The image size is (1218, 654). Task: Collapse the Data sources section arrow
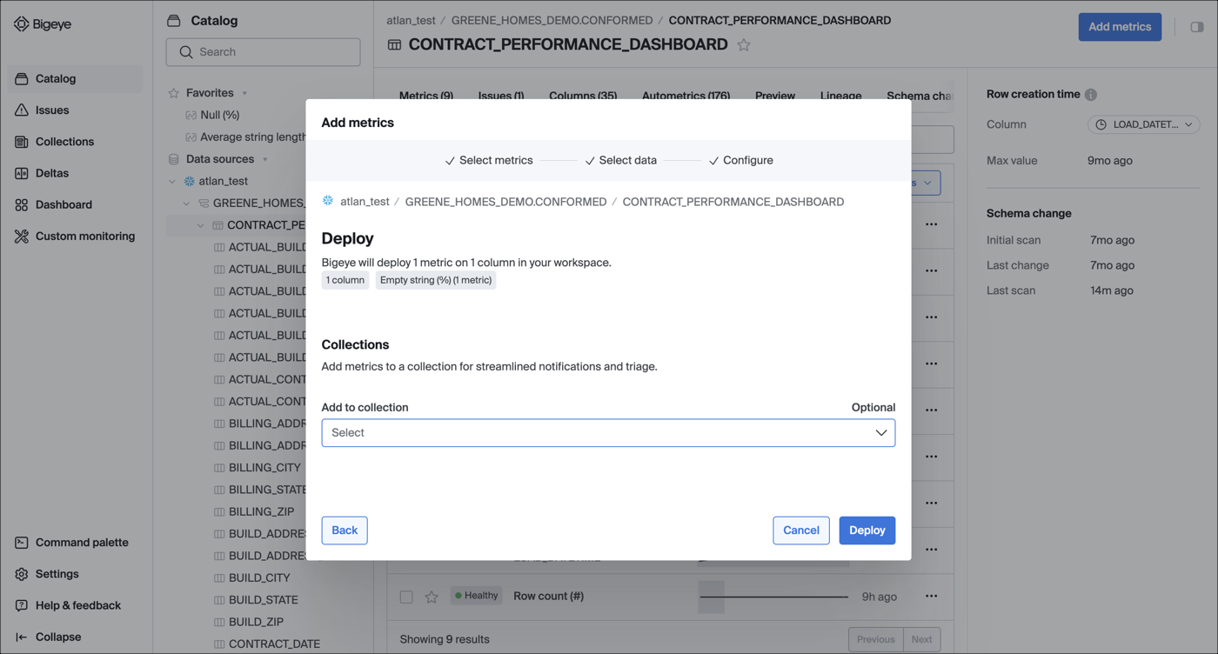(x=265, y=159)
